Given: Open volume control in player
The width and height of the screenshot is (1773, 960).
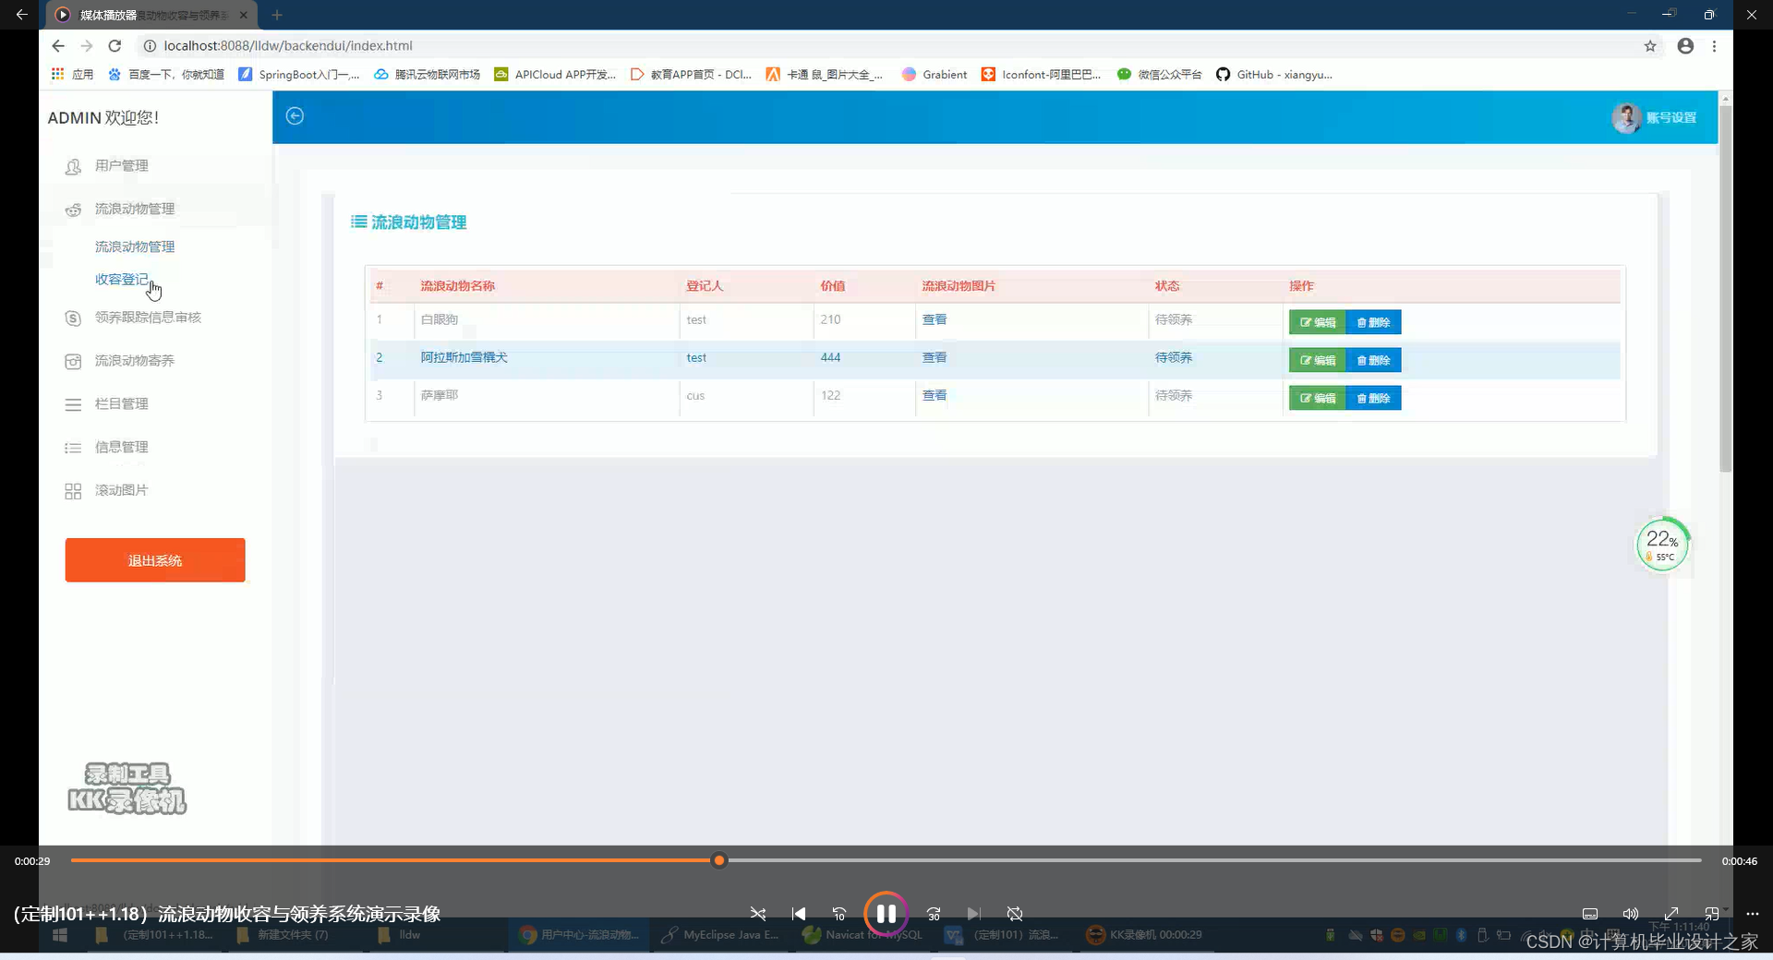Looking at the screenshot, I should 1631,914.
